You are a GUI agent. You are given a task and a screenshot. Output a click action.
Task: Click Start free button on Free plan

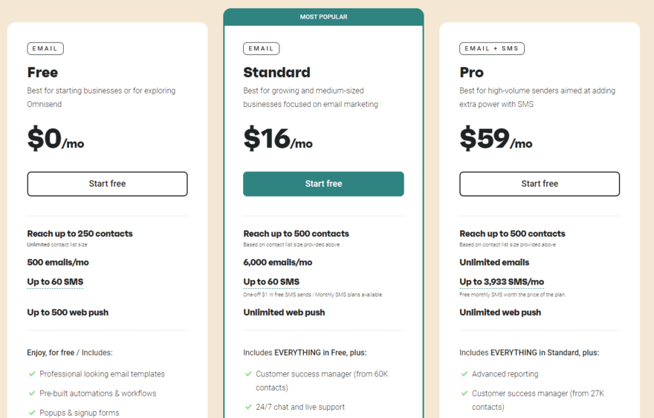click(107, 184)
